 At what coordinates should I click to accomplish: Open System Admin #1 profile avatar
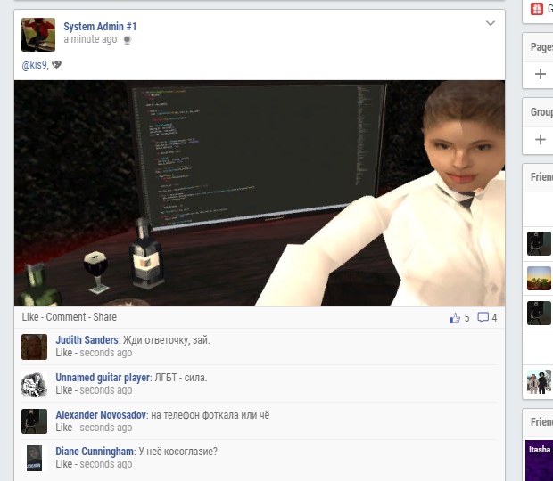37,34
